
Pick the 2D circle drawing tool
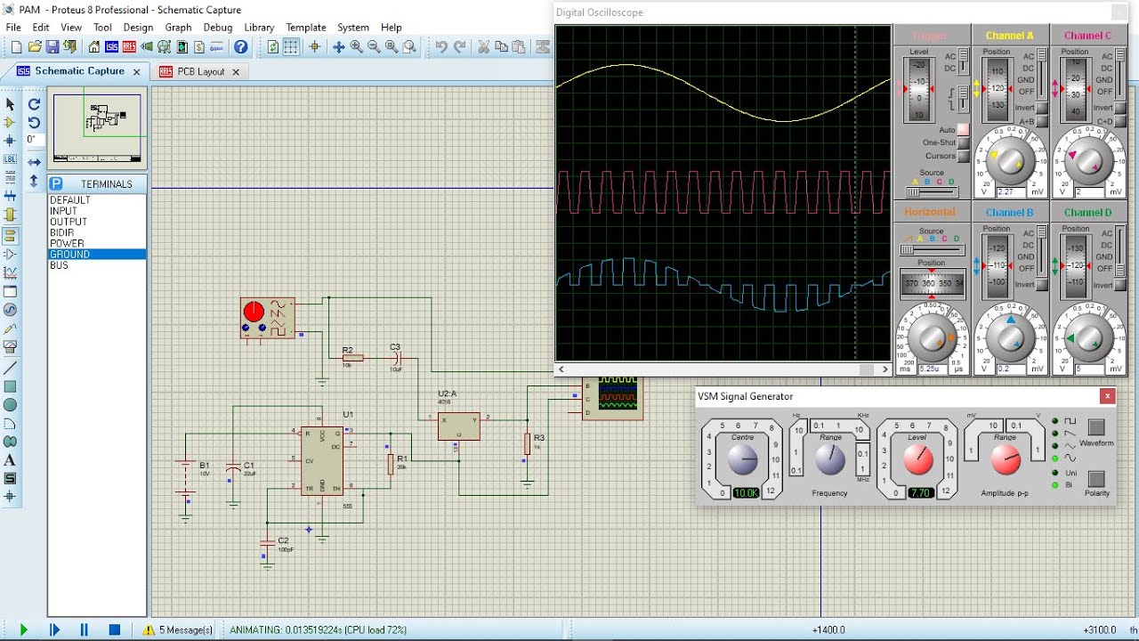(10, 405)
